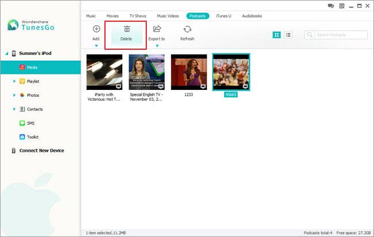
Task: Click the TunesGo logo
Action: click(x=31, y=25)
